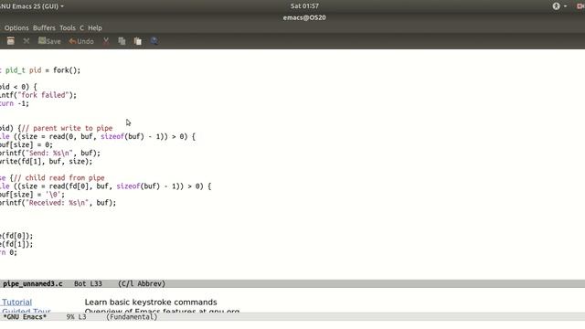Place cursor on buf[size] = '\0' line

coord(33,195)
